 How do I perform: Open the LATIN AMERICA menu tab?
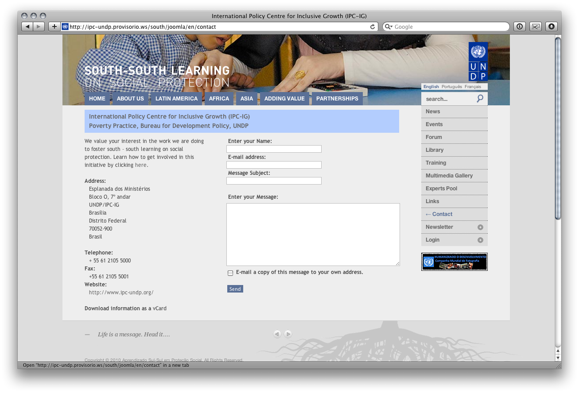(176, 99)
